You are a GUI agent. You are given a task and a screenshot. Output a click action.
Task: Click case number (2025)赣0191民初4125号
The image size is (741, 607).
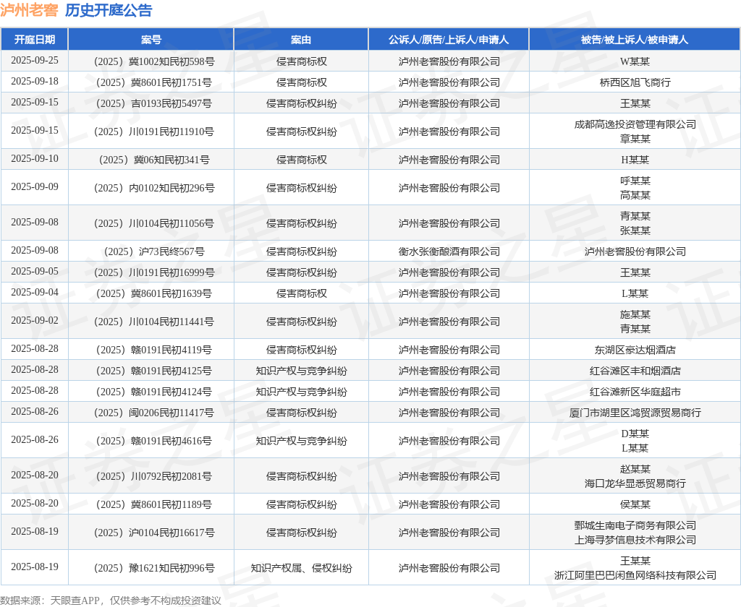[x=154, y=371]
